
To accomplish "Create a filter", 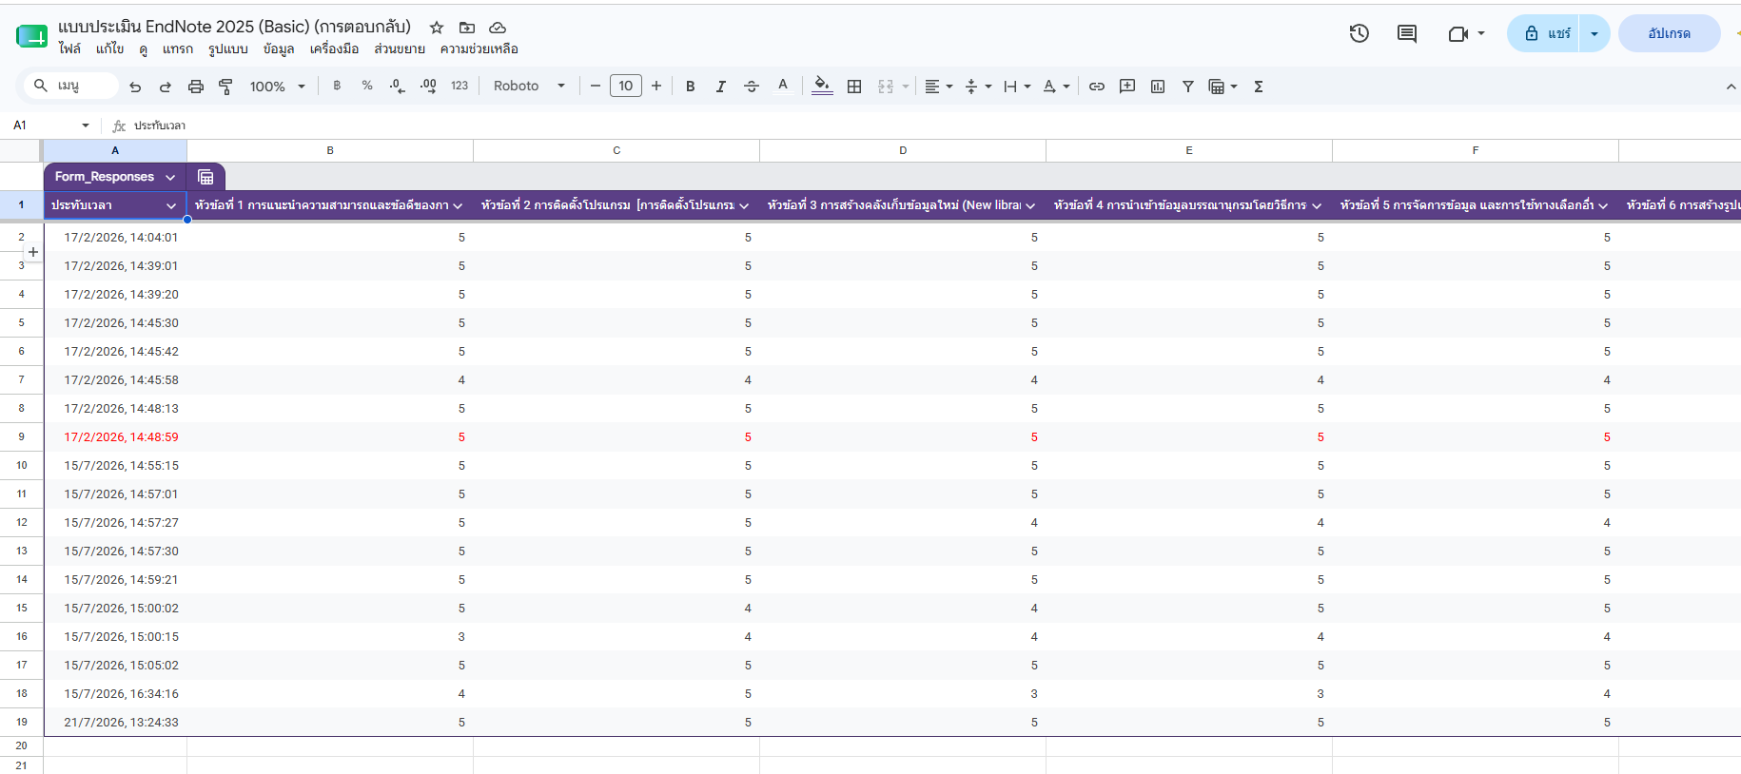I will [x=1188, y=87].
